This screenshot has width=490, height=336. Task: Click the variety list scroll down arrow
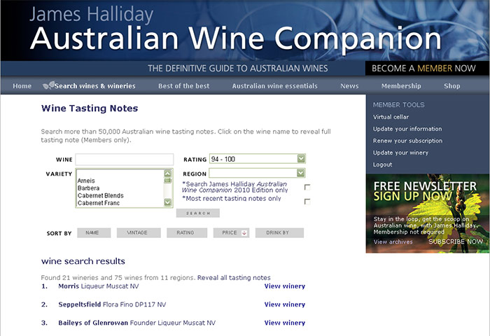tap(168, 202)
